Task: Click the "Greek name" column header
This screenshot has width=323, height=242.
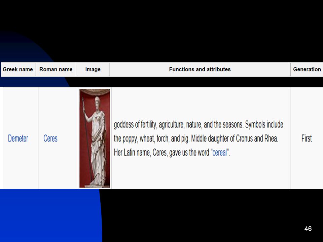Action: (x=18, y=69)
